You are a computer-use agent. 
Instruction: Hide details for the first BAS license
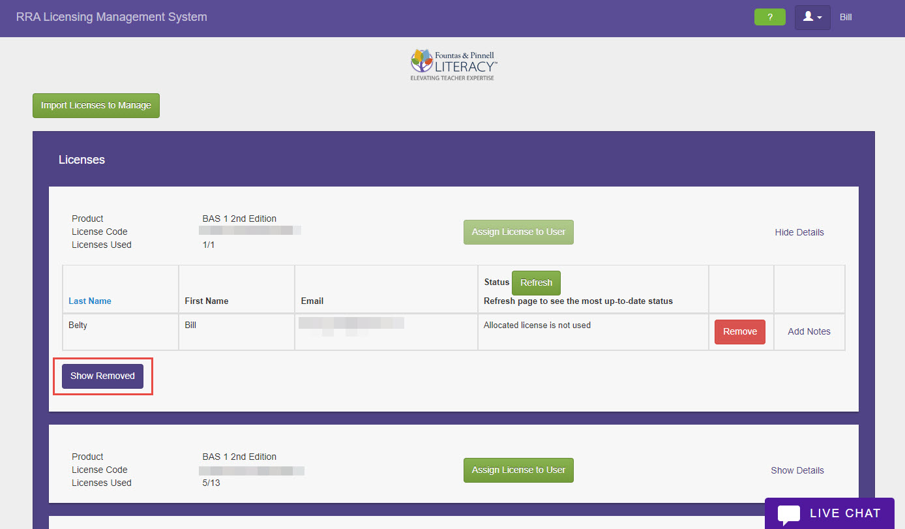click(799, 232)
